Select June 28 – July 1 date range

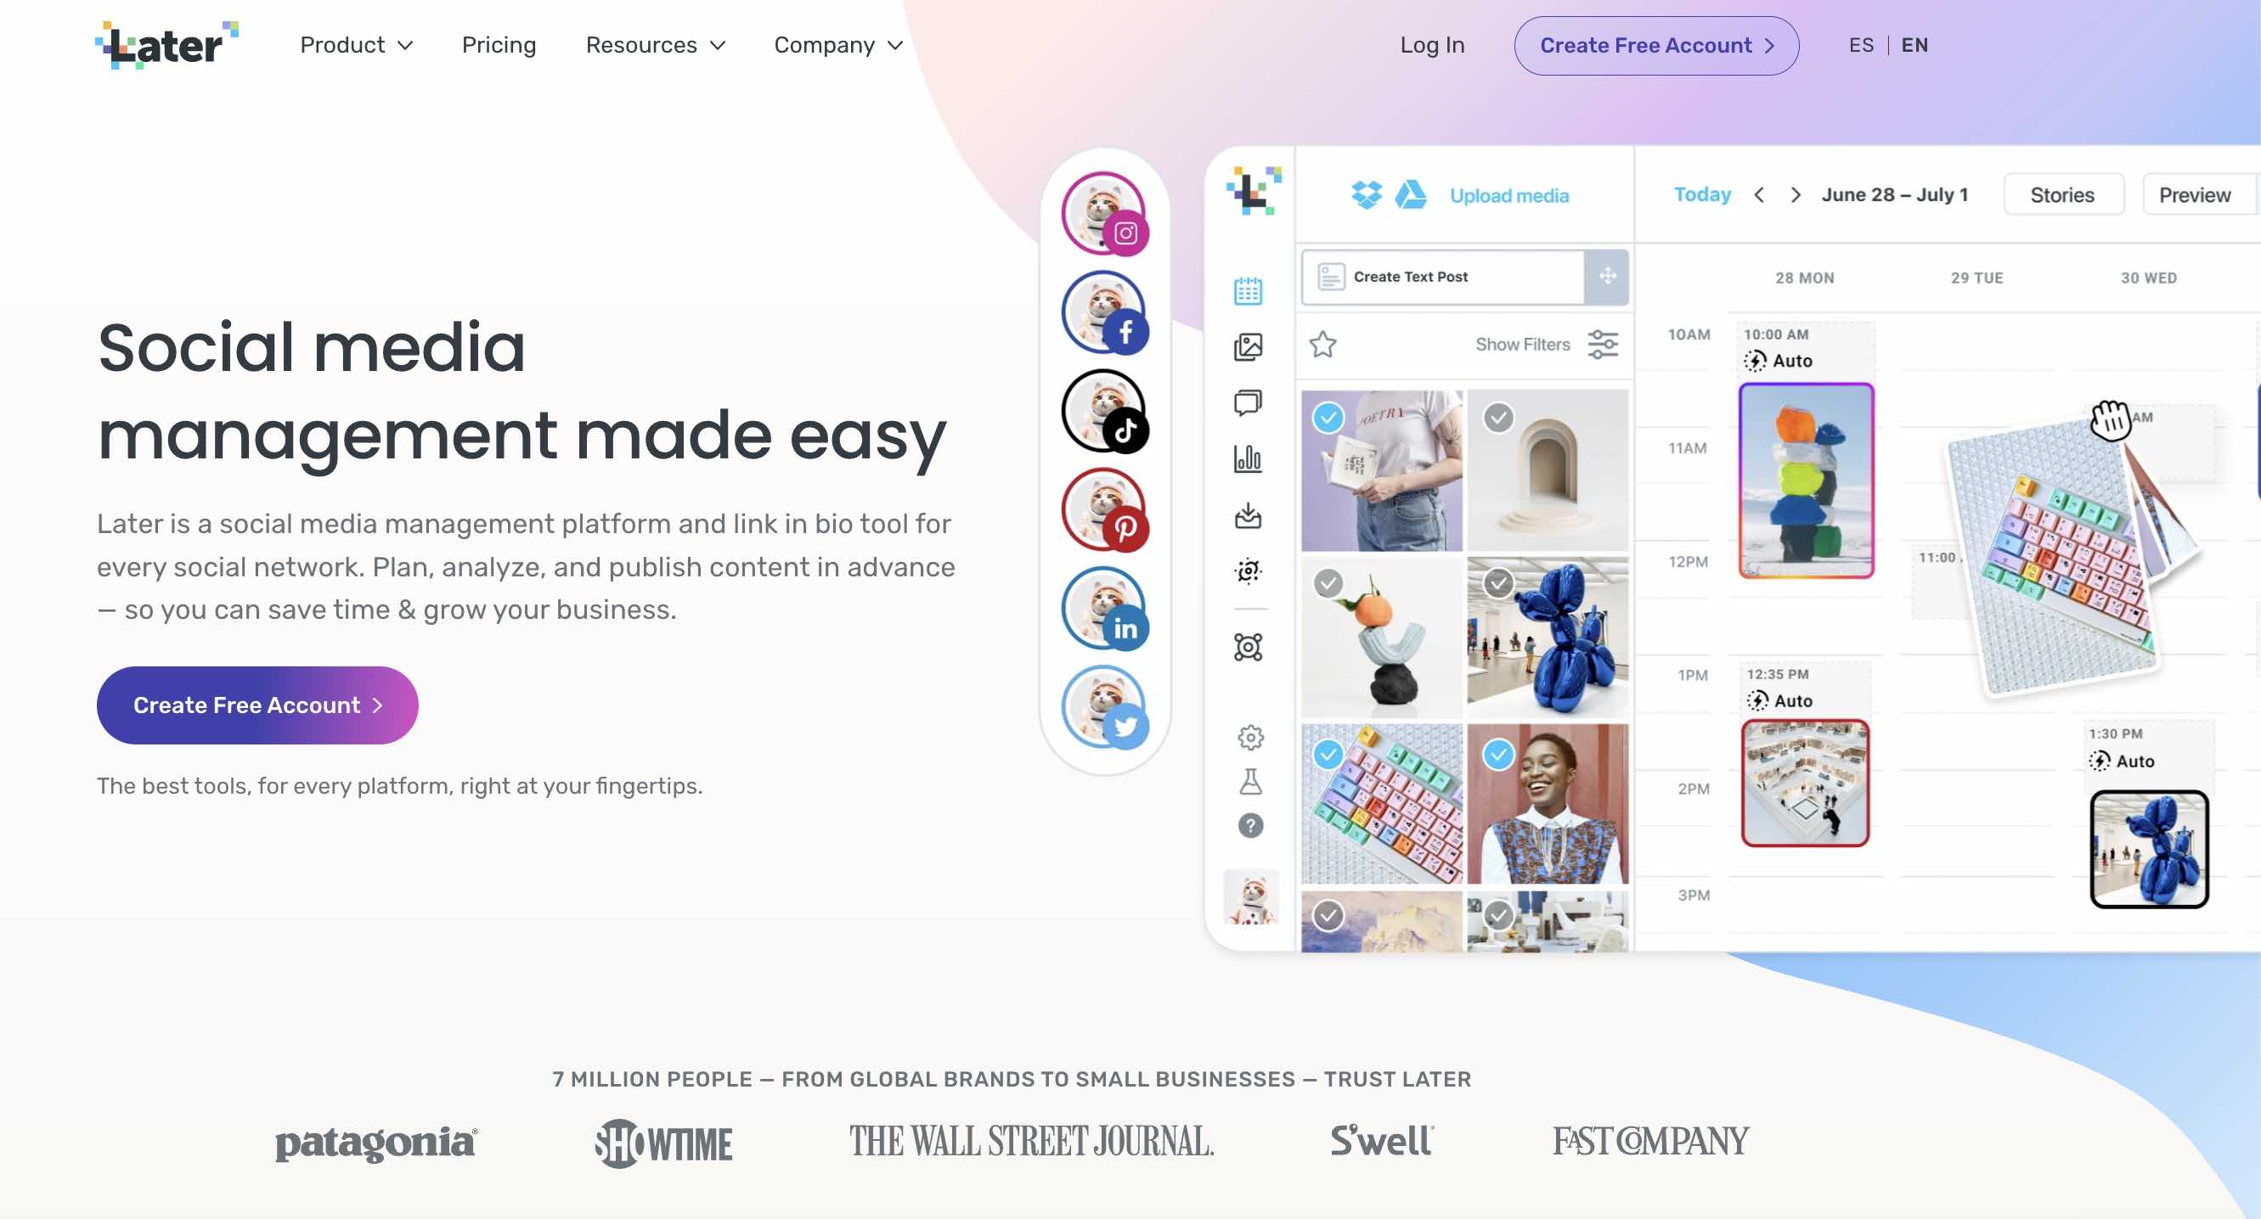[x=1895, y=192]
